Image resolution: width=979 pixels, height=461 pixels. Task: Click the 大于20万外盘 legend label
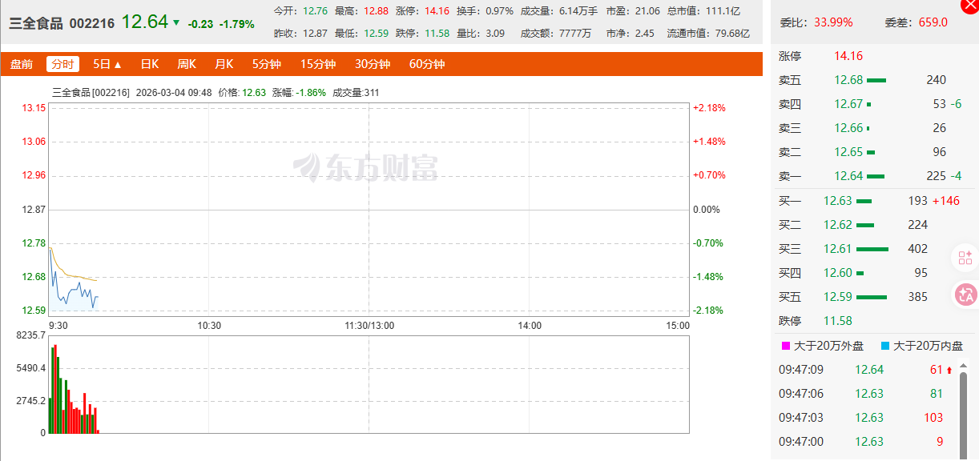click(828, 347)
